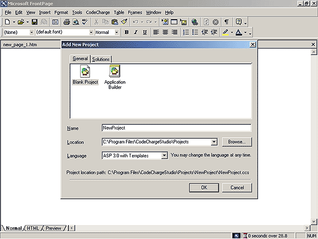Image resolution: width=318 pixels, height=239 pixels.
Task: Open the (default font) dropdown
Action: click(x=91, y=32)
